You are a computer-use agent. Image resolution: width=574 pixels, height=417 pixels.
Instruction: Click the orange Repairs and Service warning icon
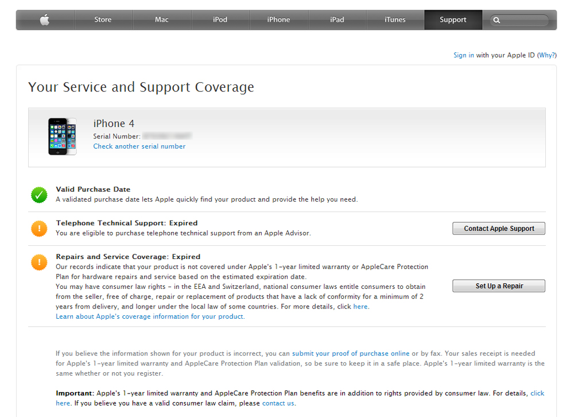tap(39, 262)
